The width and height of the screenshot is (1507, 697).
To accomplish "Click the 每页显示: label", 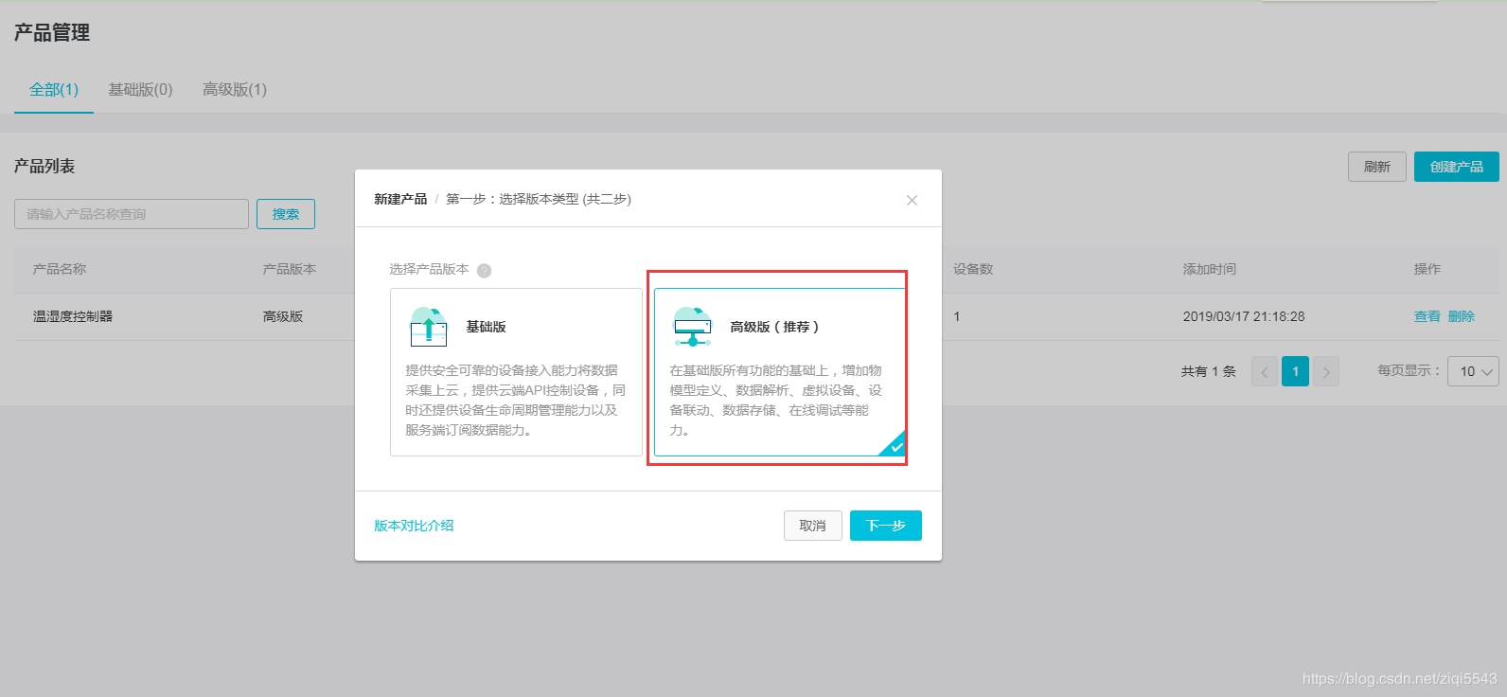I will pos(1409,370).
